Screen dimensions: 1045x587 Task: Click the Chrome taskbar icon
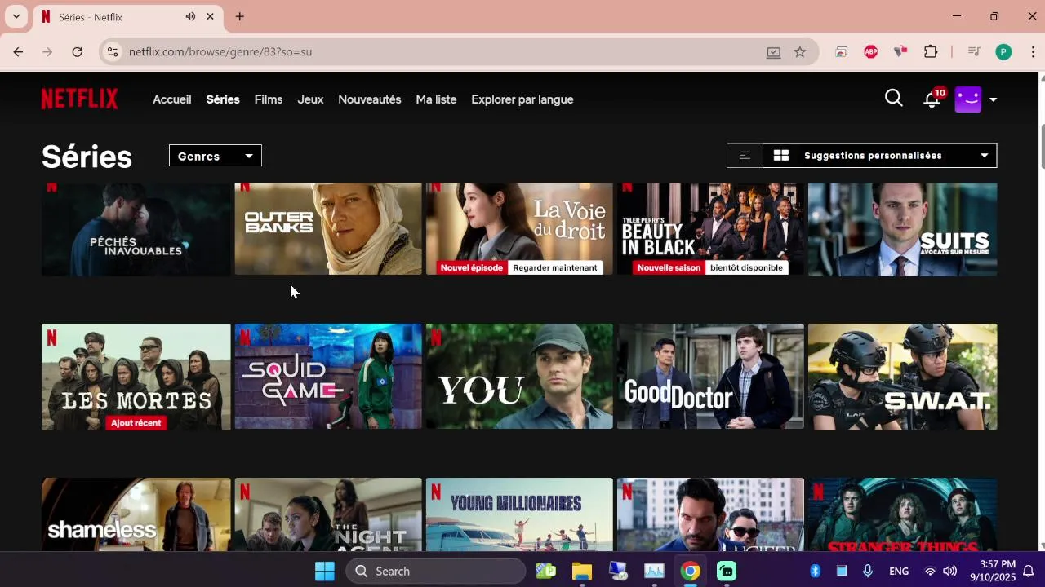[691, 571]
